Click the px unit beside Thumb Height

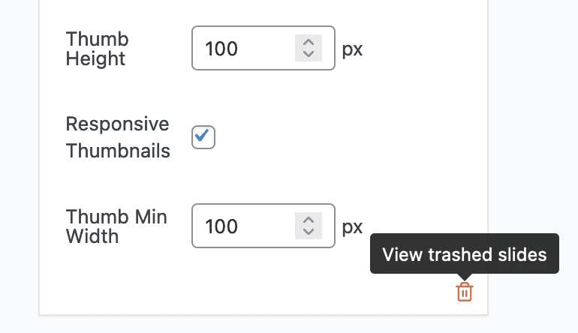352,49
